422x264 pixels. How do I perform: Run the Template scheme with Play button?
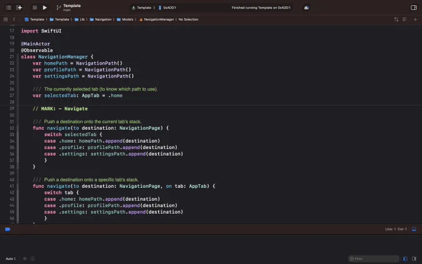[45, 7]
